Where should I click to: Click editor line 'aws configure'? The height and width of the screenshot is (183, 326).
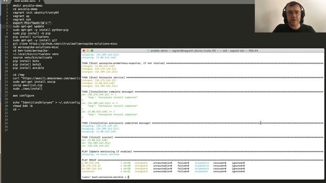click(23, 96)
